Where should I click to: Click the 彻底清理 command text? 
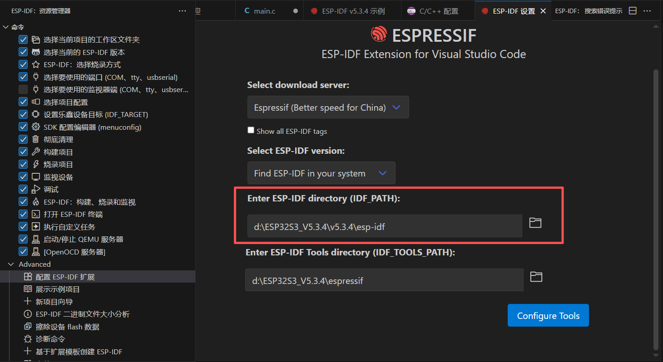[58, 140]
